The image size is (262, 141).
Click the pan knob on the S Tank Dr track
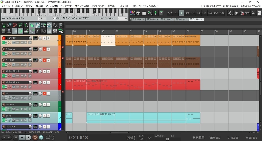40,38
